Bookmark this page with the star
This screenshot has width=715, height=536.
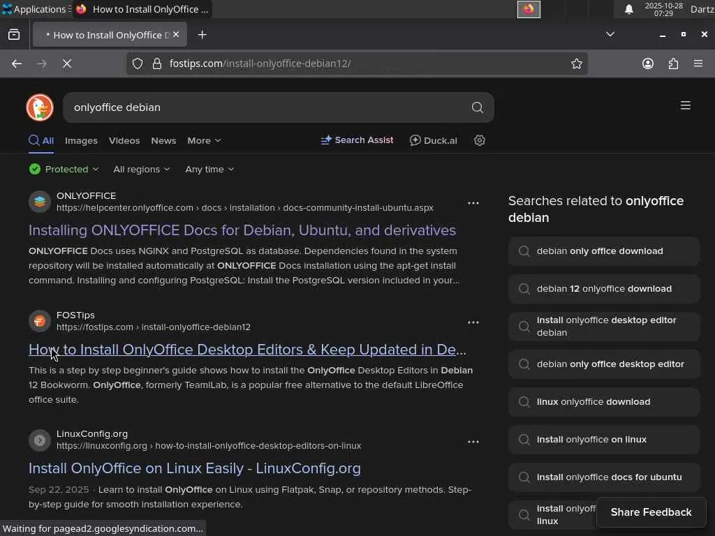point(576,64)
